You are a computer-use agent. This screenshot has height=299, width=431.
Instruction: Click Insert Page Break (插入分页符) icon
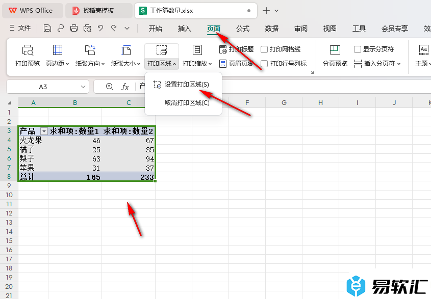358,64
